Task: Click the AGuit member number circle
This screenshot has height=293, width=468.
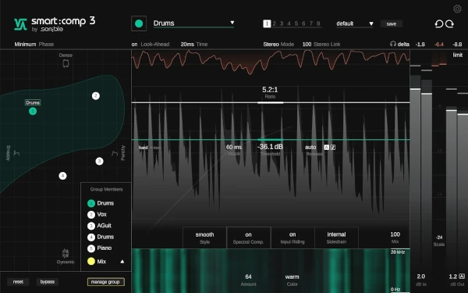Action: [x=91, y=226]
